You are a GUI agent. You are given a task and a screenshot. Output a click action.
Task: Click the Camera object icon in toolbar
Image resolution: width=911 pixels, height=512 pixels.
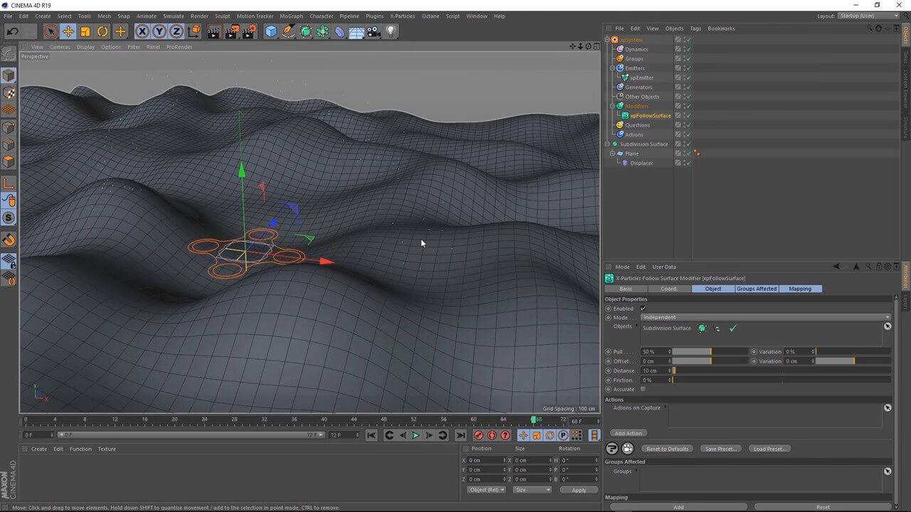click(374, 31)
